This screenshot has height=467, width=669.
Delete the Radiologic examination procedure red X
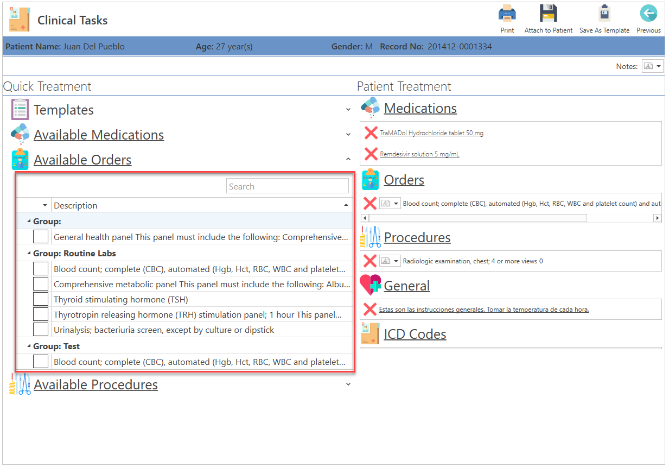tap(370, 261)
